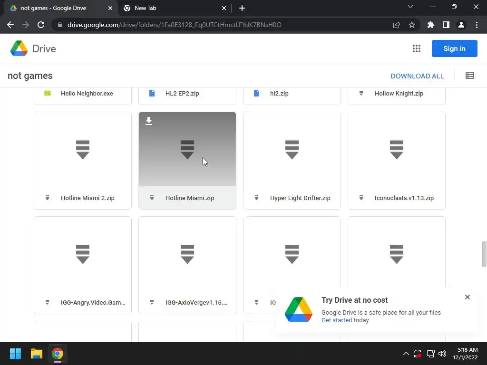Open the IGG-AxioVergev1.16.... thumbnail
Viewport: 487px width, 365px height.
(x=187, y=254)
